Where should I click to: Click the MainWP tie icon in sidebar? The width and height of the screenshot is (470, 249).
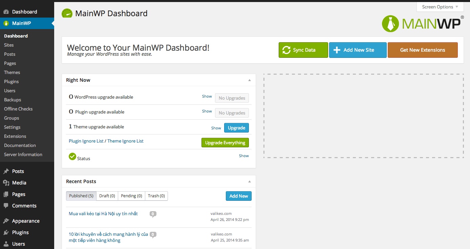click(x=6, y=23)
